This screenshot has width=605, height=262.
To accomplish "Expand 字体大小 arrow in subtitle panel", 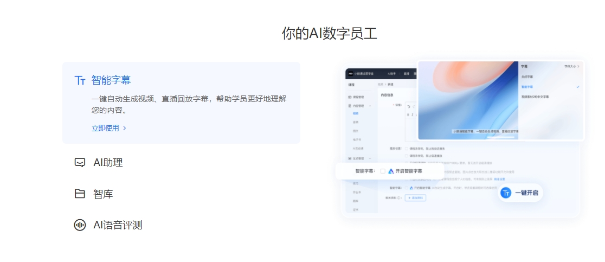I will coord(578,66).
